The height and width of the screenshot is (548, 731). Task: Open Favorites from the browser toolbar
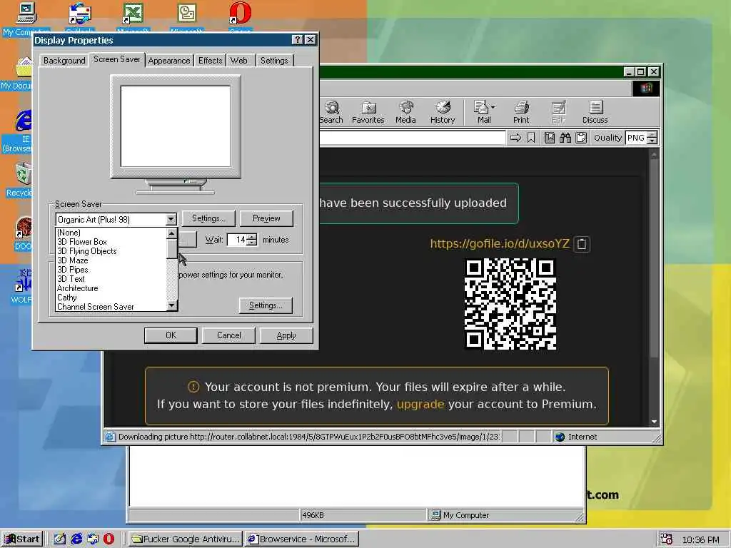(368, 112)
